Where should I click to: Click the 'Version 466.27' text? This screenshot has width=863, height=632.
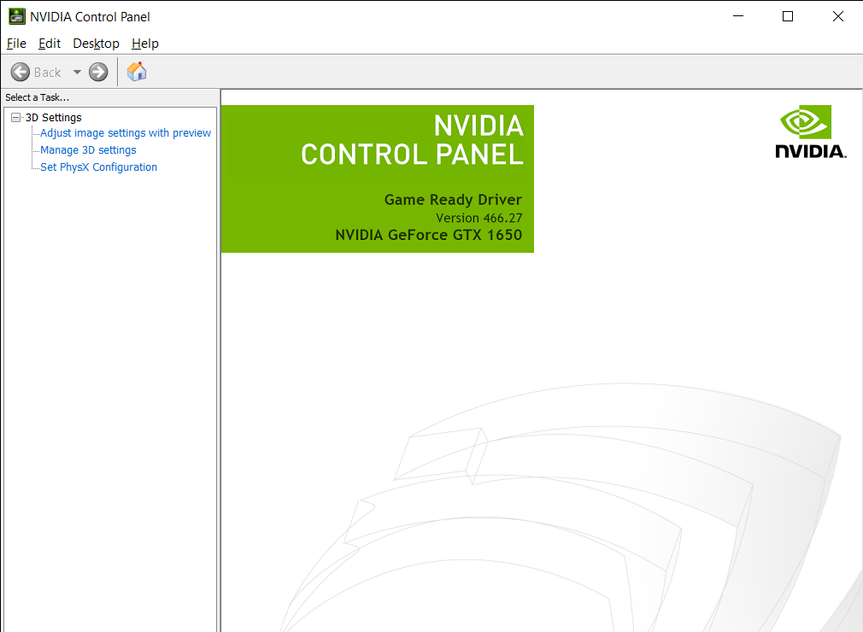pyautogui.click(x=478, y=218)
